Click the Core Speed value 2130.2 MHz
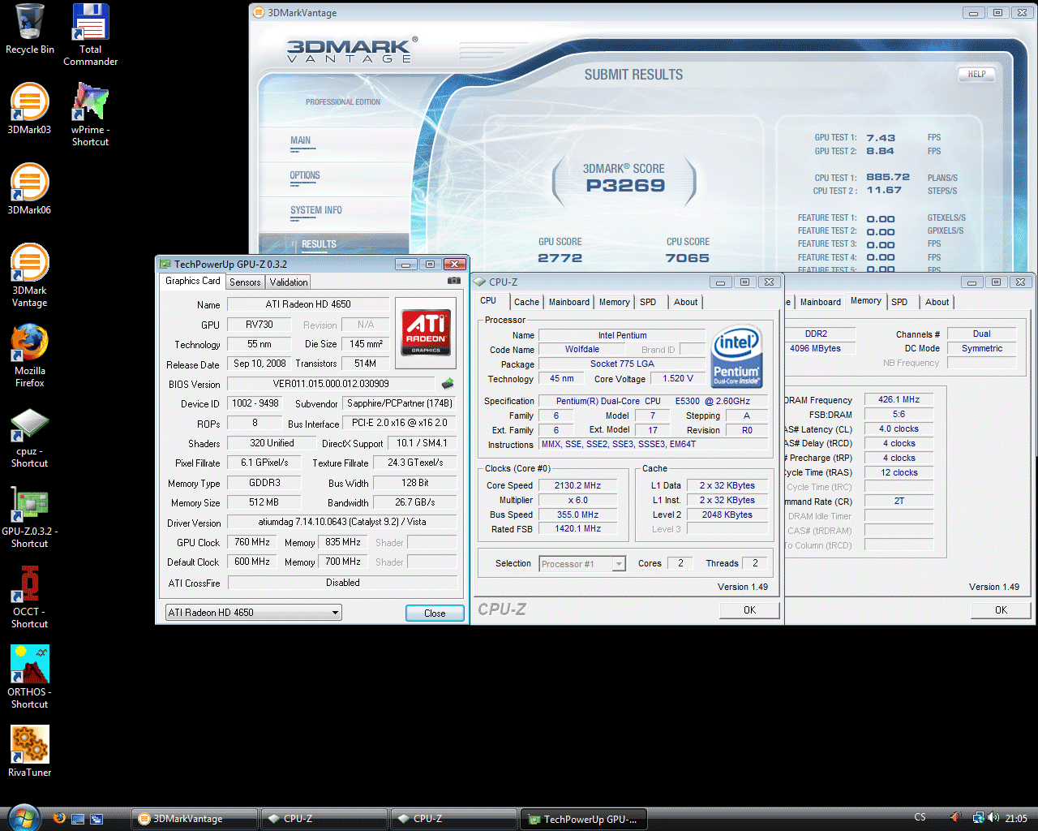The height and width of the screenshot is (831, 1038). pos(578,485)
